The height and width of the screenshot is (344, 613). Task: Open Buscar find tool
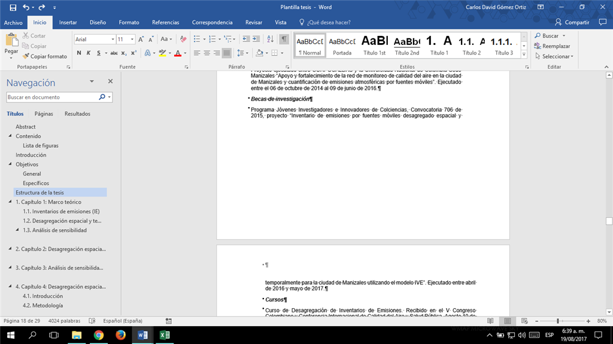547,35
